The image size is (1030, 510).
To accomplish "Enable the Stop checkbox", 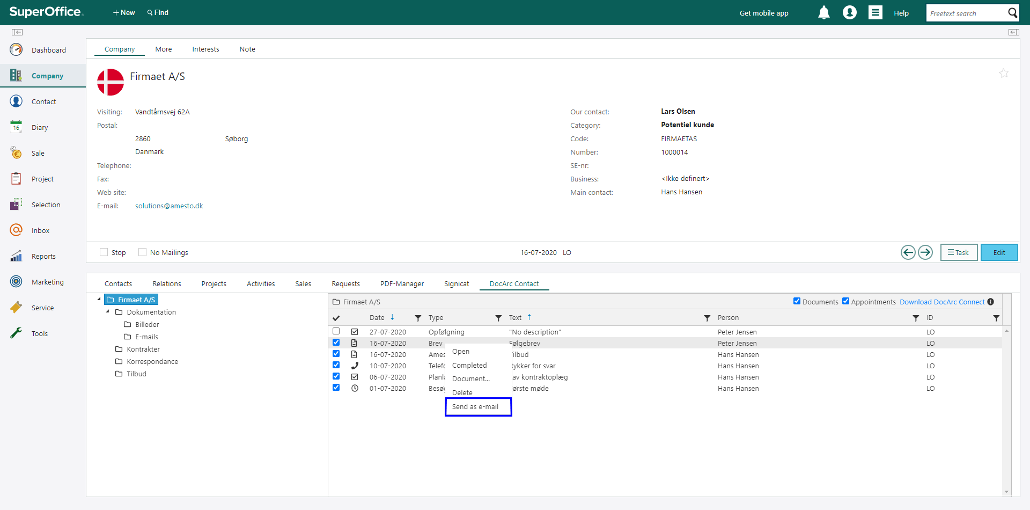I will [104, 252].
